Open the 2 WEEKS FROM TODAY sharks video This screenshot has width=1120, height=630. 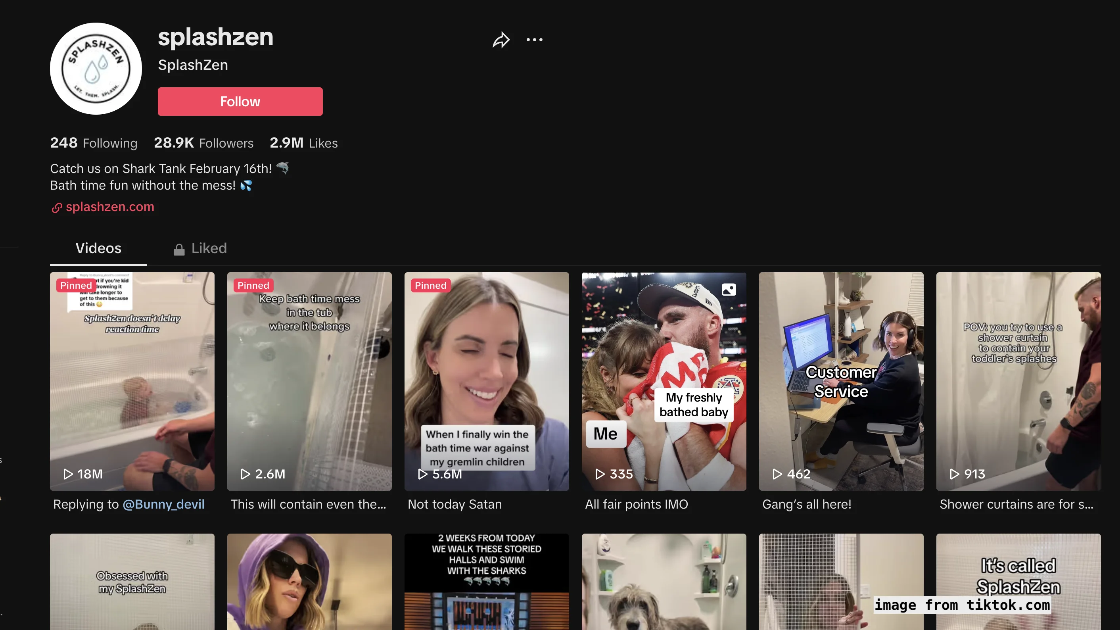(487, 582)
